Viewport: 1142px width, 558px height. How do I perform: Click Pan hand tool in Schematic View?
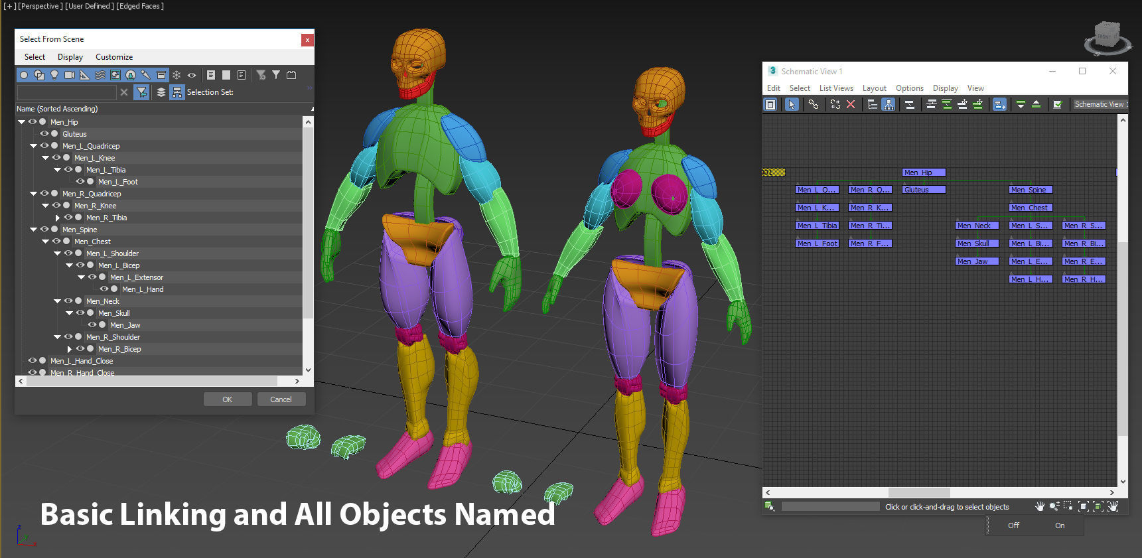[x=1040, y=506]
